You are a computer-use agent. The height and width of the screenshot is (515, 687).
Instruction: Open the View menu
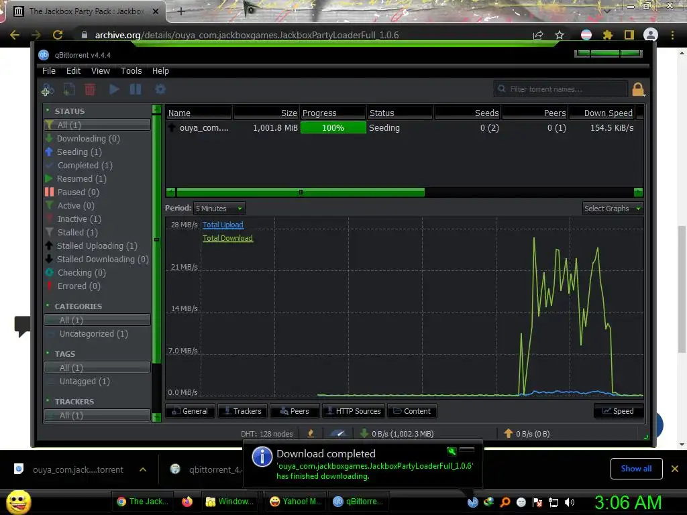pyautogui.click(x=101, y=70)
